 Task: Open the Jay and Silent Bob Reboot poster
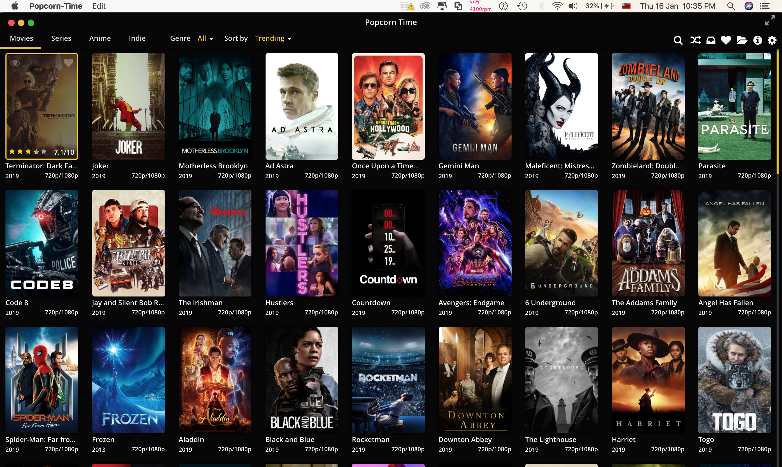(128, 243)
